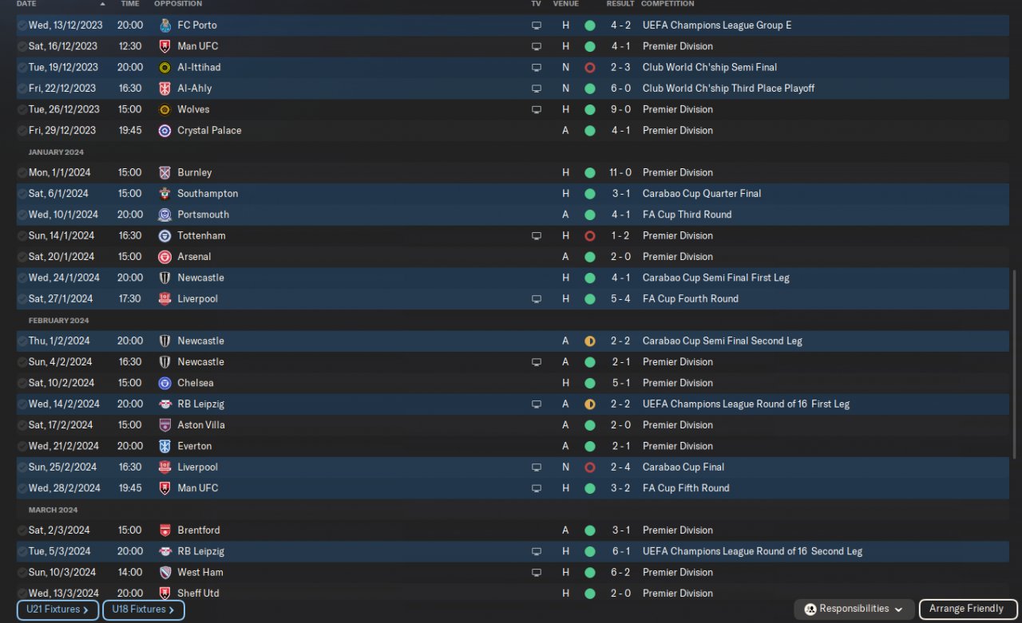Click the green win indicator for the Wolves match
The image size is (1022, 623).
pyautogui.click(x=590, y=110)
